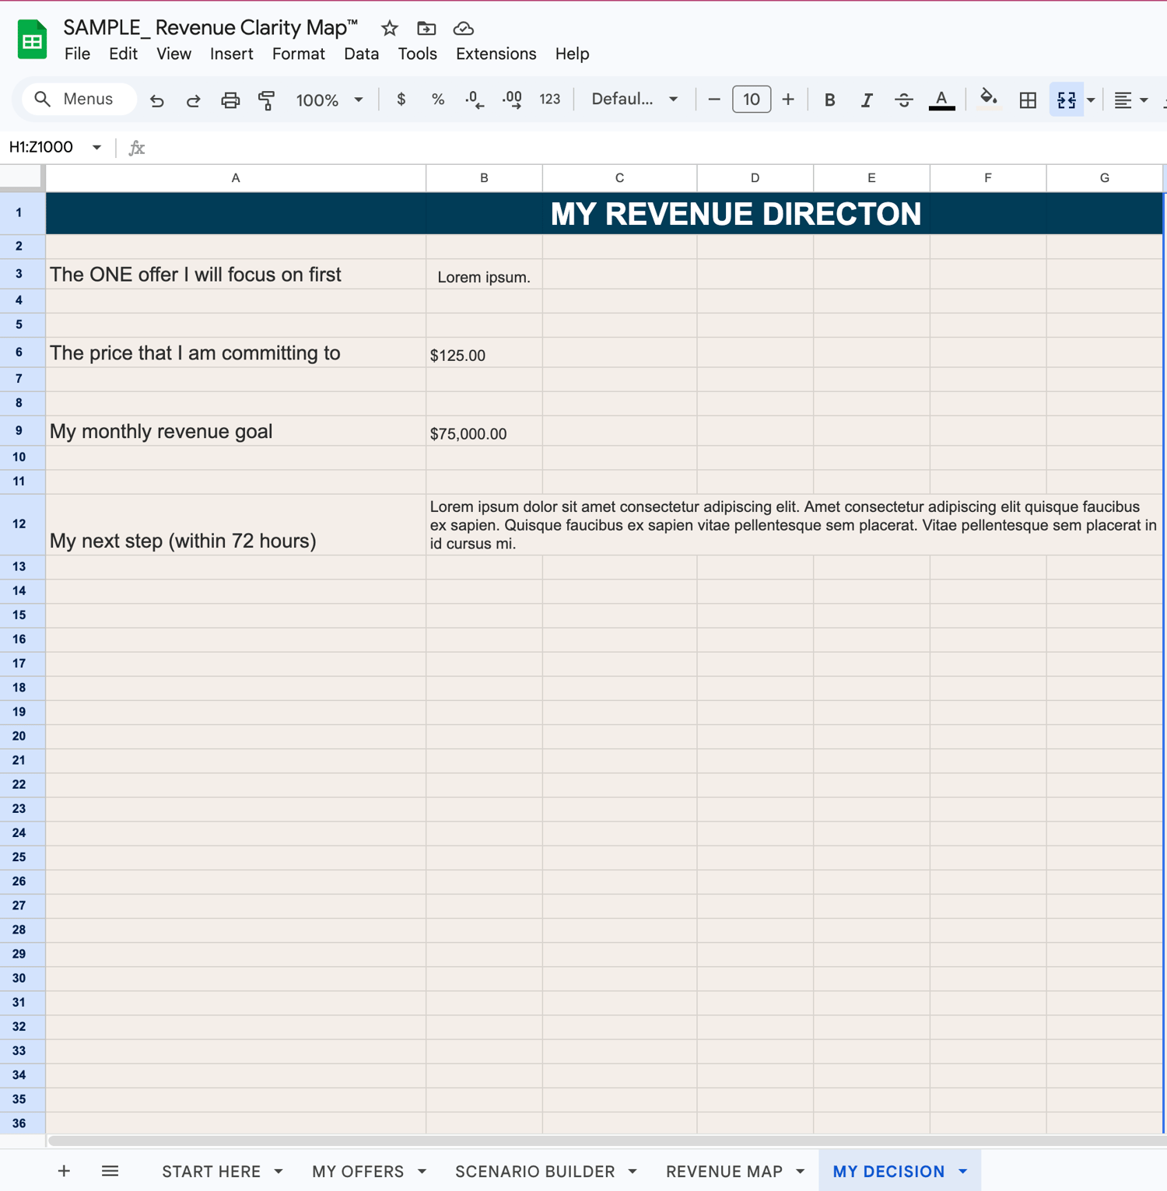Expand merge type dropdown arrow
The height and width of the screenshot is (1191, 1167).
1091,100
